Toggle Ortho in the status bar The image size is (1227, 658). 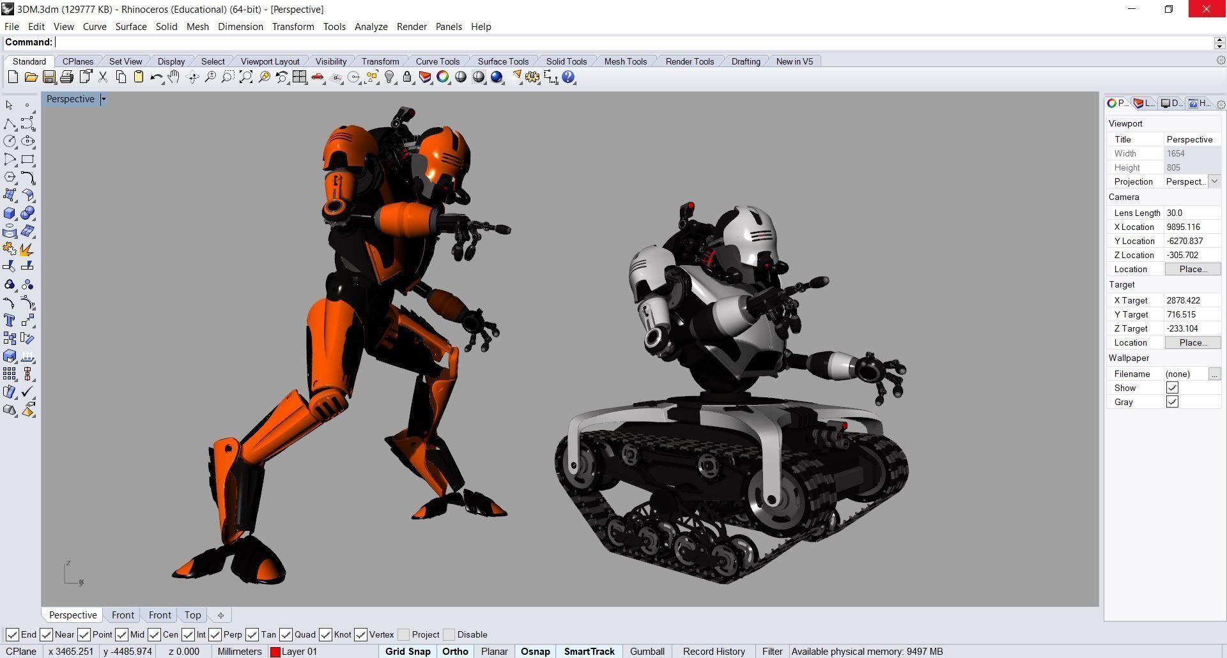coord(455,652)
